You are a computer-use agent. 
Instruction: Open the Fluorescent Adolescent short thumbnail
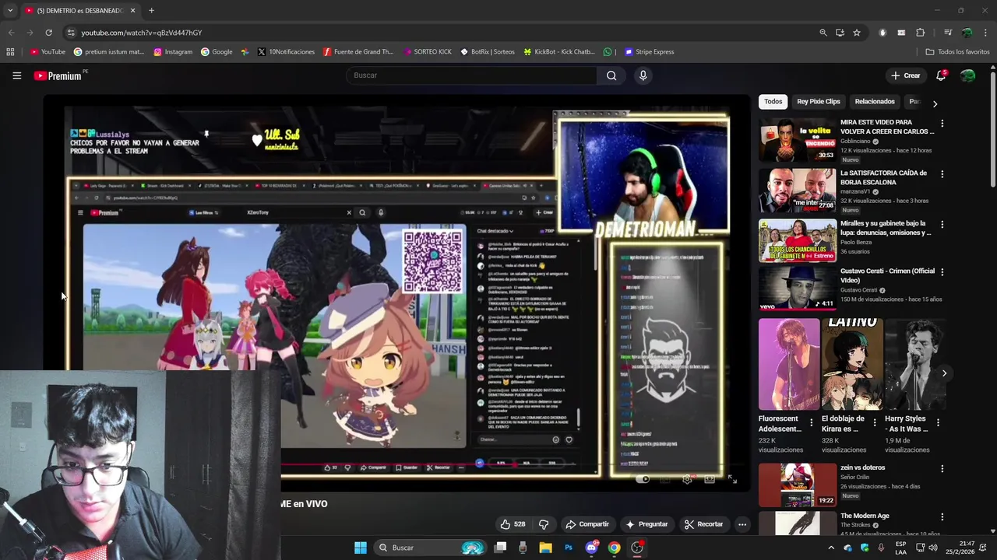pyautogui.click(x=789, y=364)
